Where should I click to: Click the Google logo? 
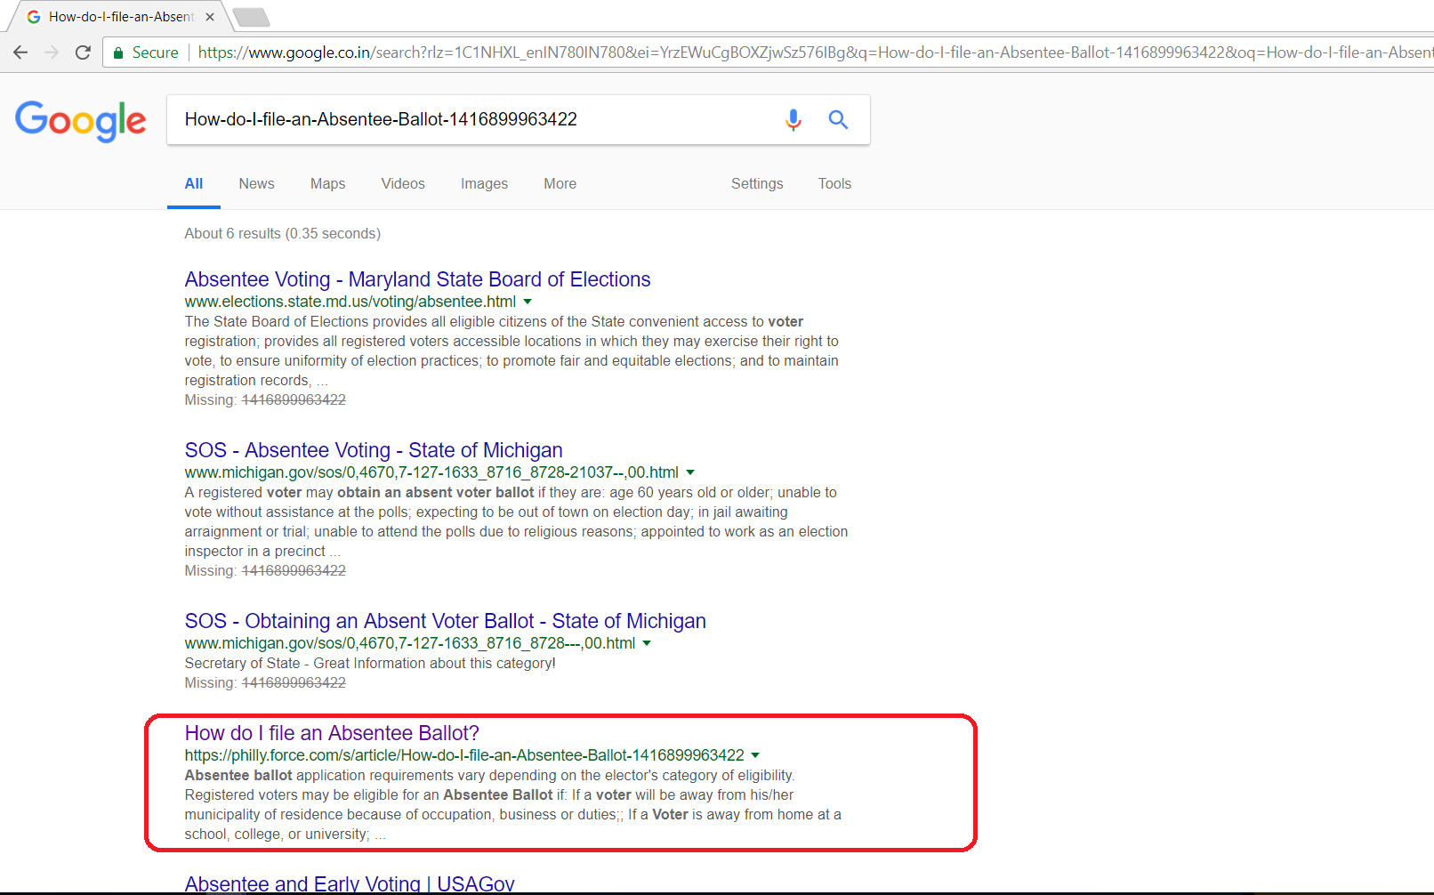click(80, 122)
